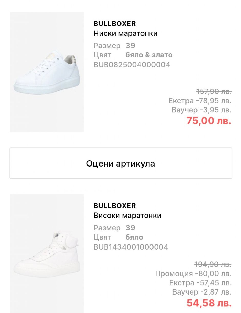Click the "бяло" color of the high-tops
This screenshot has width=241, height=313.
[134, 237]
